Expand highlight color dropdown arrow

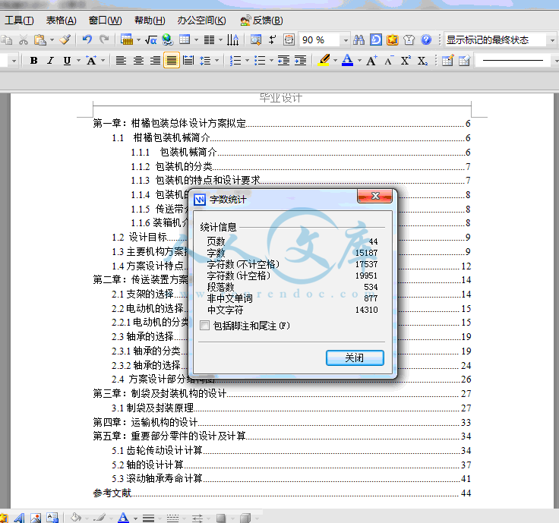(x=335, y=61)
